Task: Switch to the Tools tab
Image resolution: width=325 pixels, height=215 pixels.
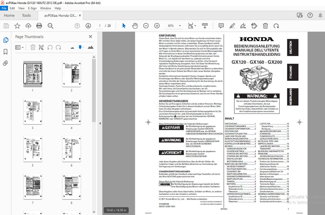Action: pyautogui.click(x=26, y=15)
